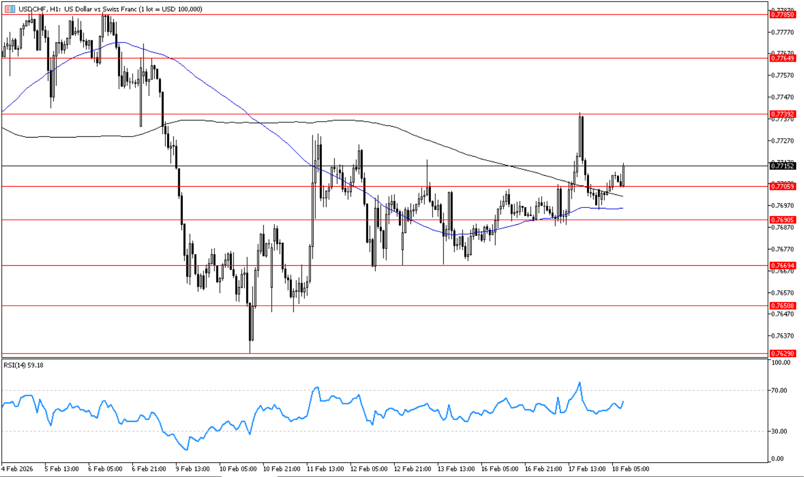Click the 30.00 RSI oversold level value
The width and height of the screenshot is (804, 477).
pos(779,431)
